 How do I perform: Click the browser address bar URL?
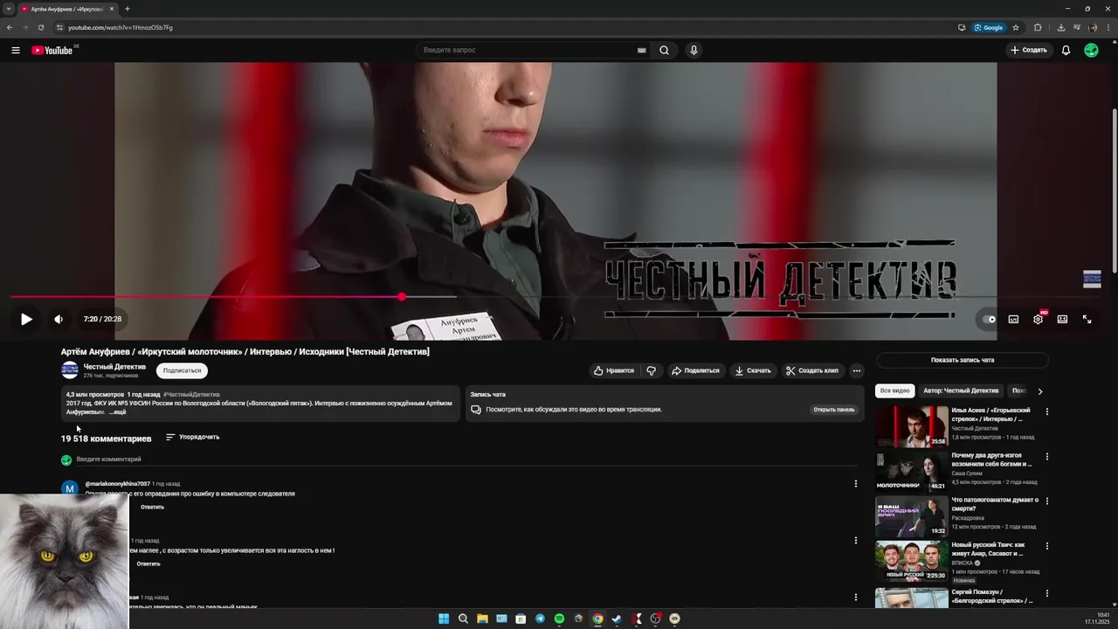click(121, 27)
